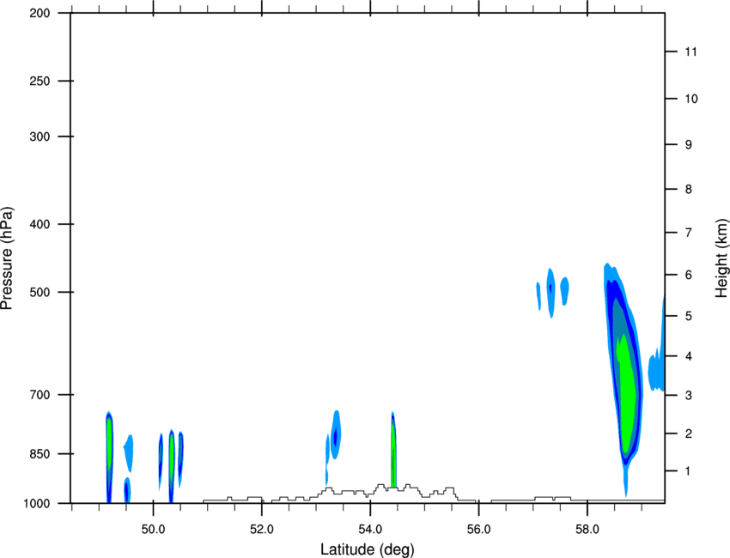Click height tick label 2
This screenshot has width=730, height=558.
[x=689, y=434]
